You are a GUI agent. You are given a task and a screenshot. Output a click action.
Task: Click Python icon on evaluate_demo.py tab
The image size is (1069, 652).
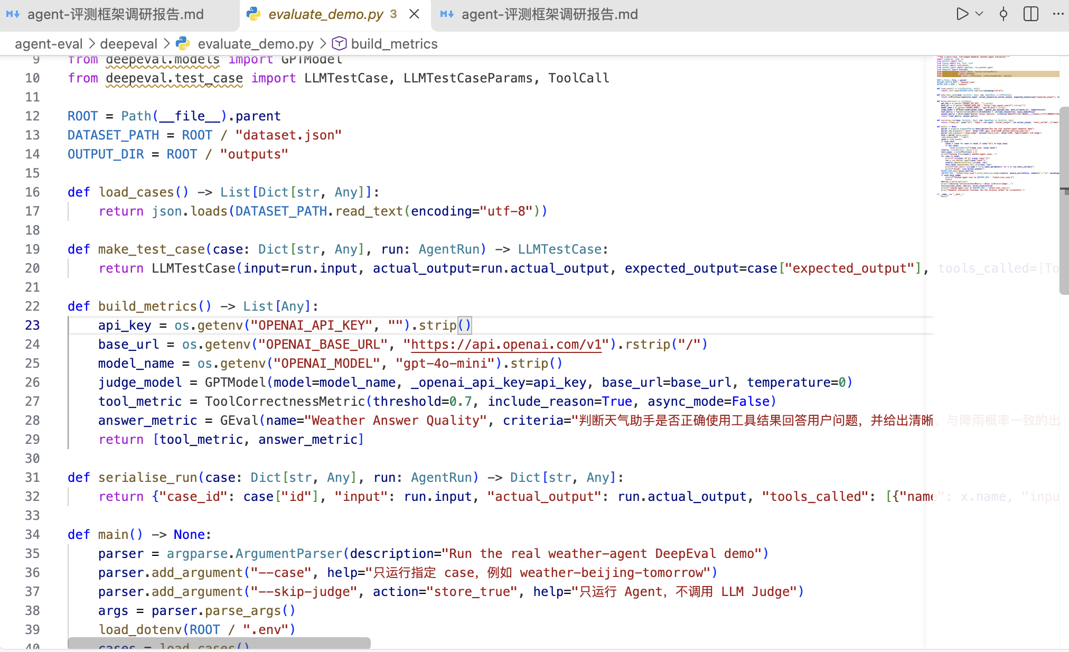(x=254, y=14)
